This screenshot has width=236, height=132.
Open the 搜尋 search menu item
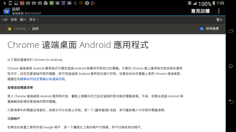pyautogui.click(x=14, y=19)
